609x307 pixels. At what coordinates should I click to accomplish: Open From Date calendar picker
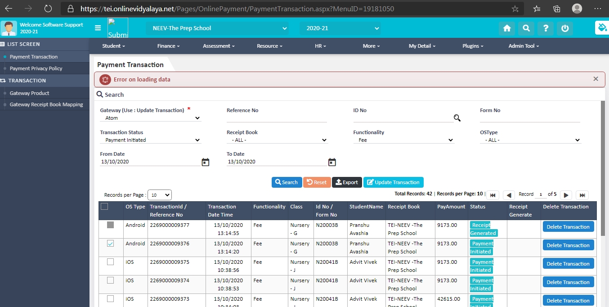tap(206, 162)
